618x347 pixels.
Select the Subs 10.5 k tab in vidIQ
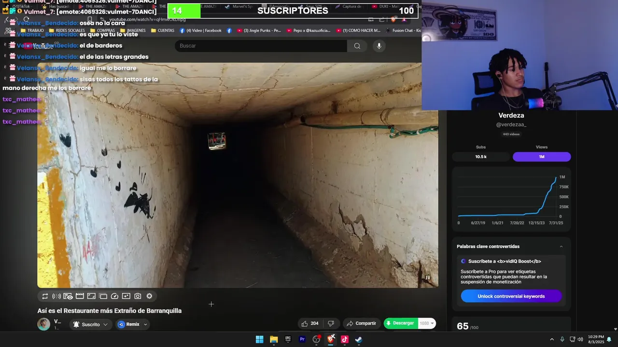(x=481, y=157)
